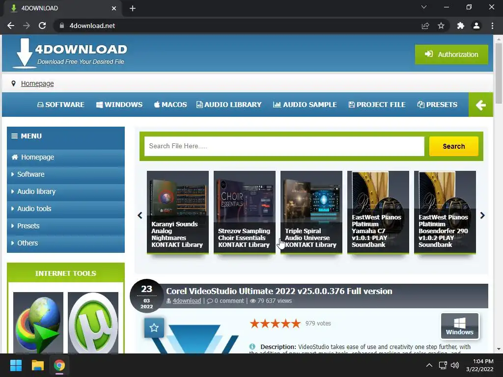503x377 pixels.
Task: Go to next carousel slide arrow
Action: (482, 215)
